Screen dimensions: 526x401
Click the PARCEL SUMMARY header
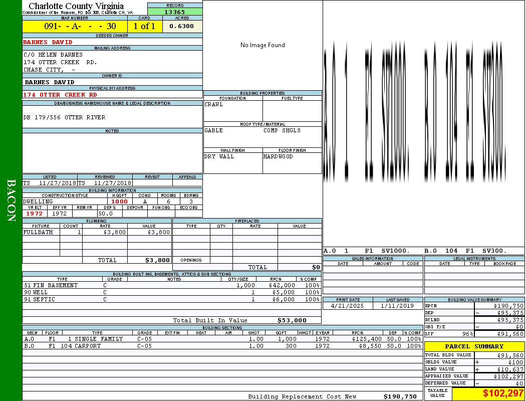coord(474,346)
